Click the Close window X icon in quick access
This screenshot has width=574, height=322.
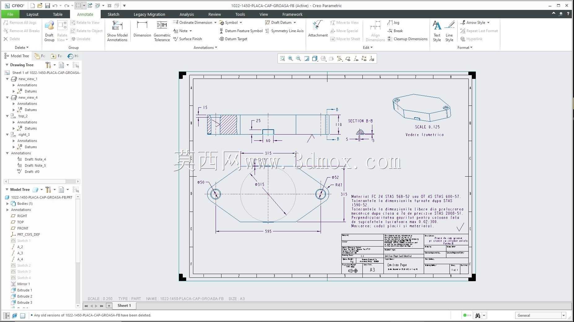coord(109,6)
